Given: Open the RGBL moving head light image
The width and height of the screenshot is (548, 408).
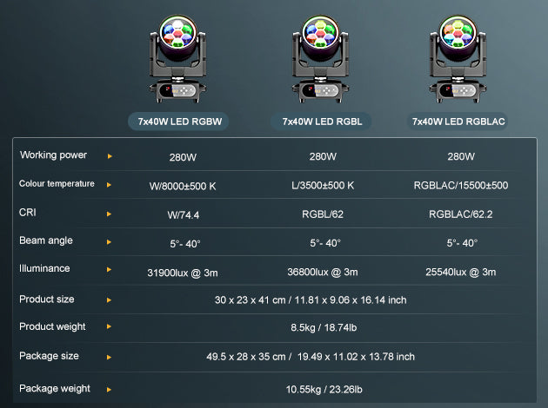Looking at the screenshot, I should (322, 61).
